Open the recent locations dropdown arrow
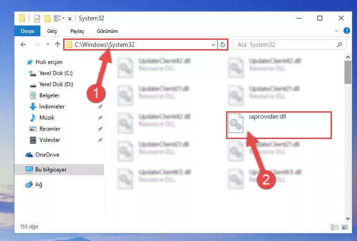The image size is (357, 241). (48, 44)
